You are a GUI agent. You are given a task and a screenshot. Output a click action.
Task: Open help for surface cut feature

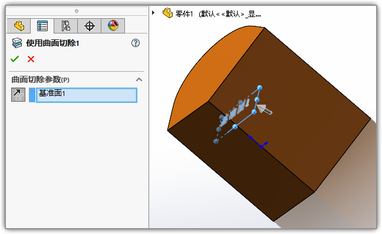coord(136,43)
